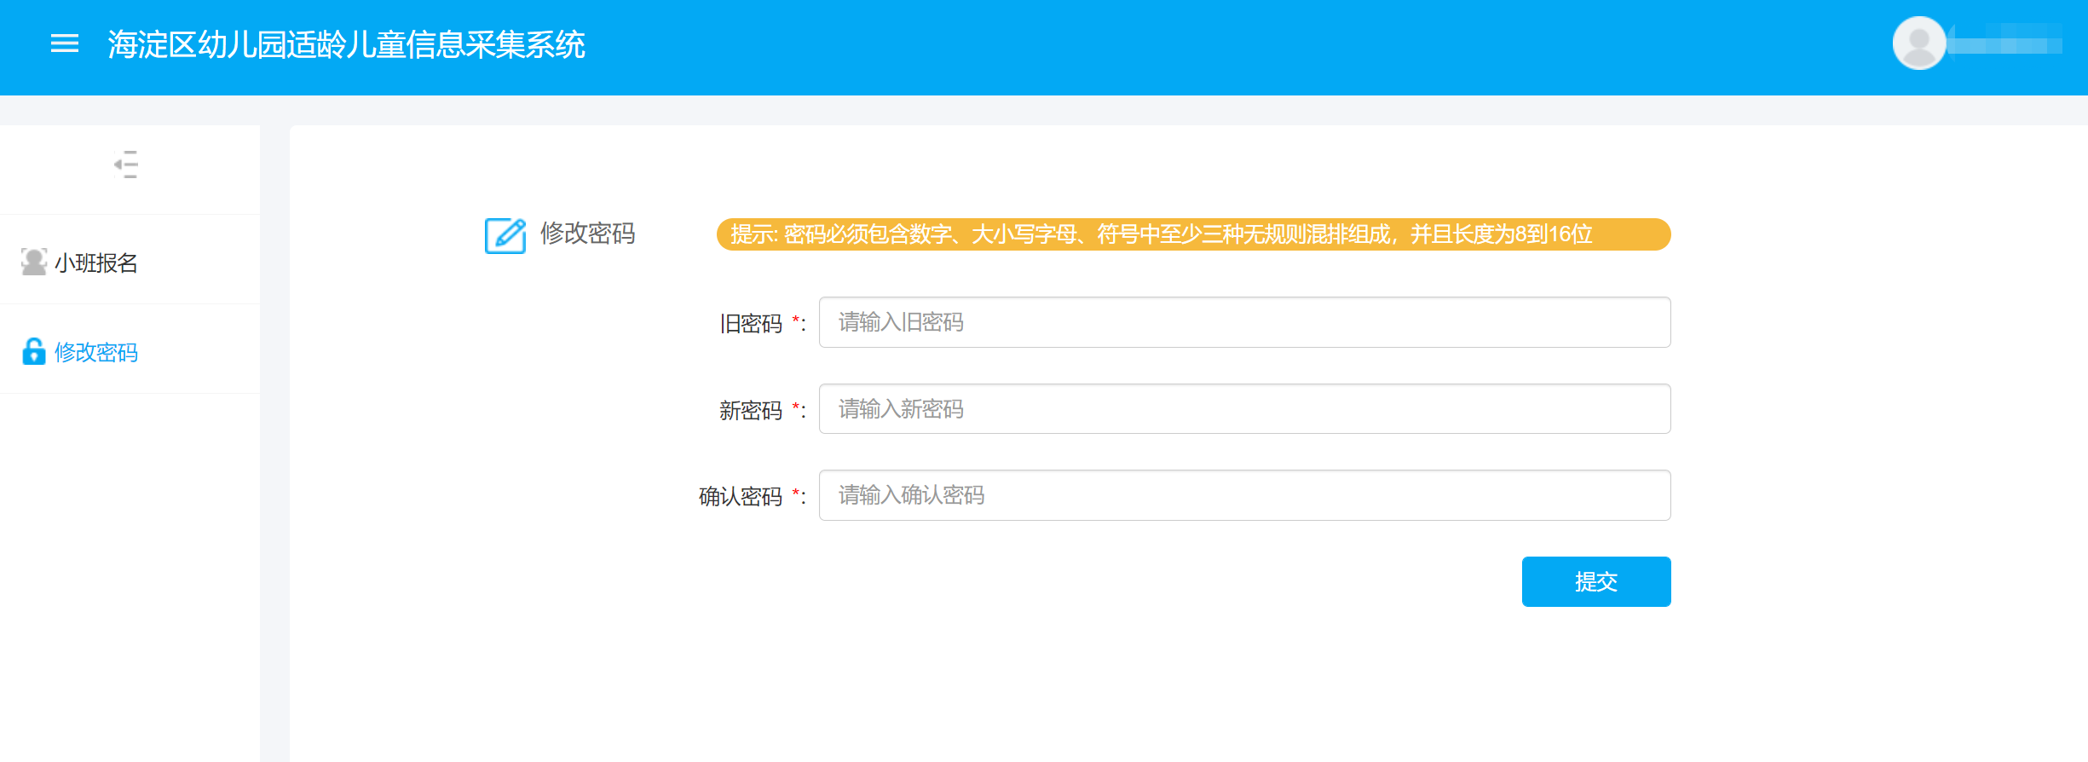This screenshot has height=762, width=2088.
Task: Open the username dropdown next to avatar
Action: pos(2007,43)
